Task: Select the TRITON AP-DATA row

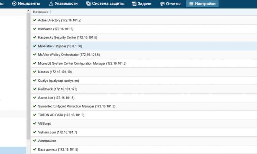Action: click(x=144, y=115)
